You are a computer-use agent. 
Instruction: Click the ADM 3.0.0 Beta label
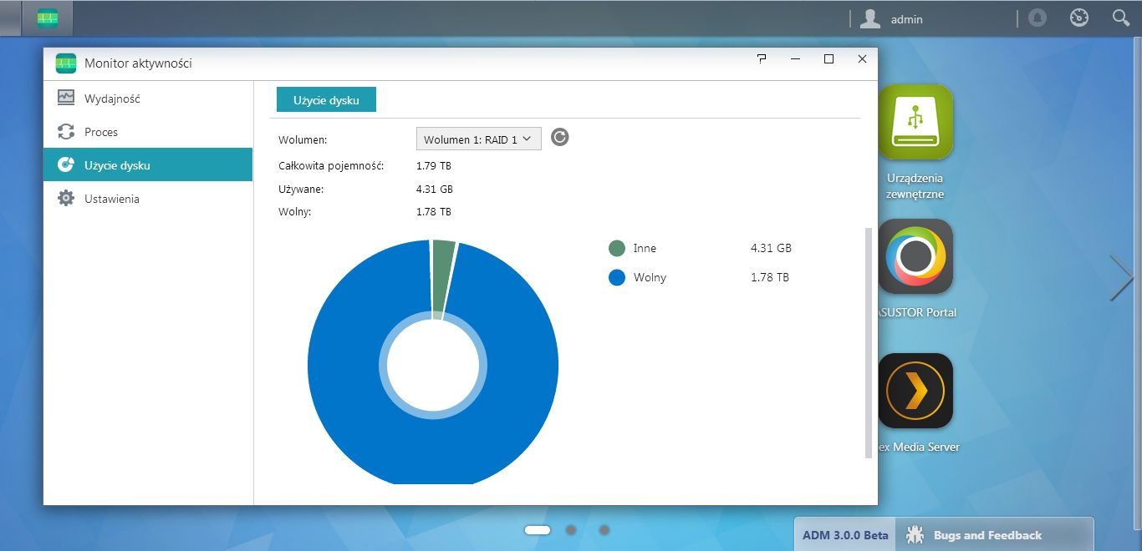click(845, 535)
